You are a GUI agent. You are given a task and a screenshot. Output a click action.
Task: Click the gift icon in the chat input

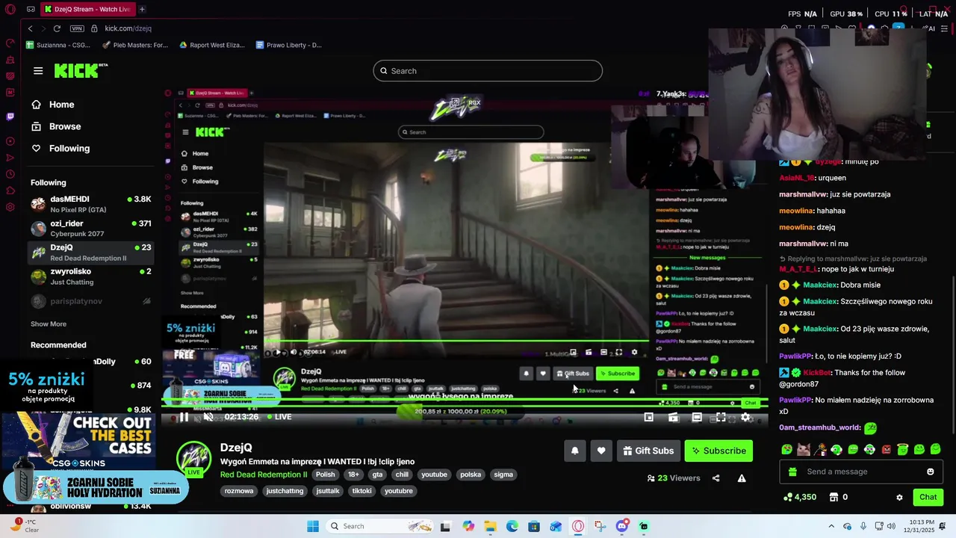[x=792, y=471]
